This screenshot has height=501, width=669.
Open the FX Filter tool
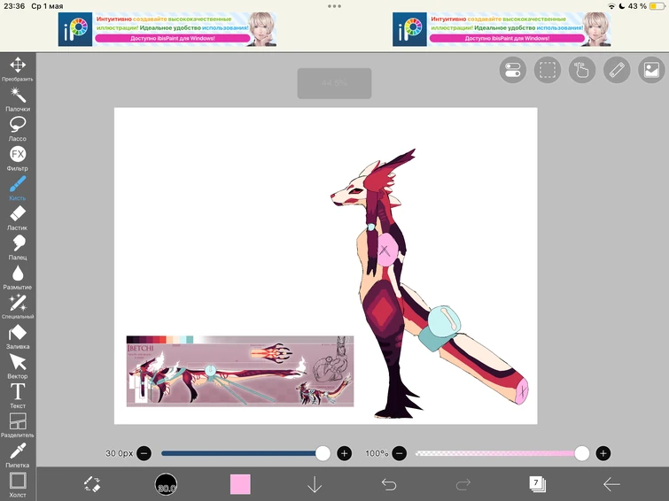tap(18, 155)
